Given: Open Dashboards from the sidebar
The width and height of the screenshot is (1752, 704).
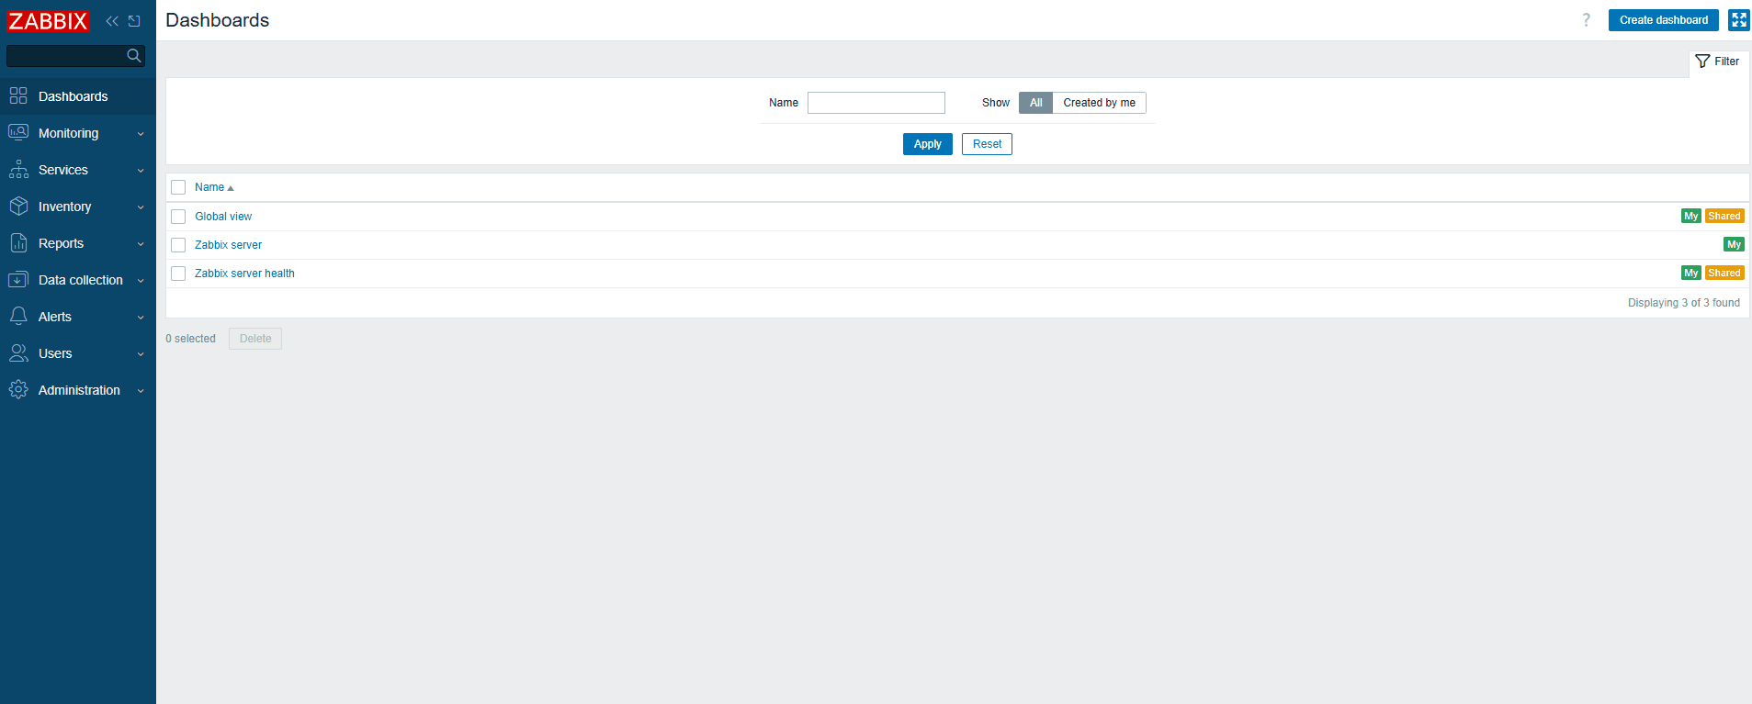Looking at the screenshot, I should coord(73,96).
